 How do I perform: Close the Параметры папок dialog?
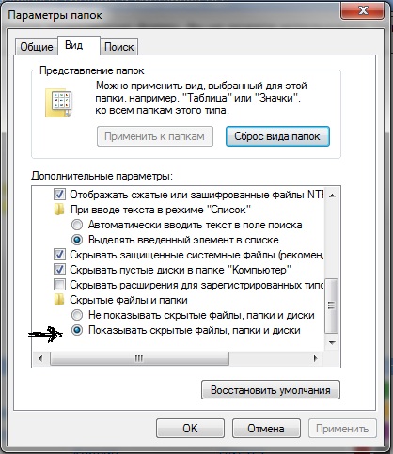coord(363,11)
